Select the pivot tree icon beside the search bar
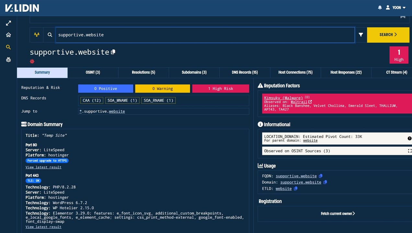Screen dimensions: 412x233 (37, 35)
